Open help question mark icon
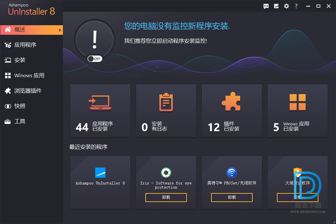This screenshot has width=336, height=224. [x=296, y=6]
